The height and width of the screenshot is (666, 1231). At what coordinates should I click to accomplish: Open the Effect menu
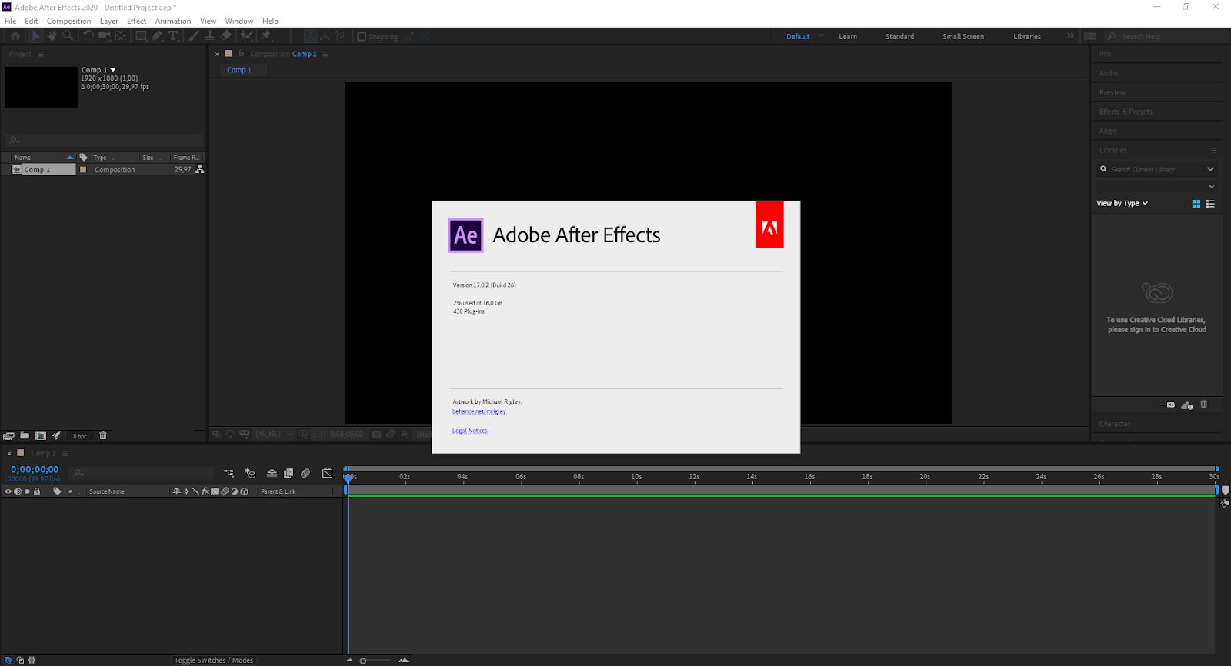click(136, 21)
